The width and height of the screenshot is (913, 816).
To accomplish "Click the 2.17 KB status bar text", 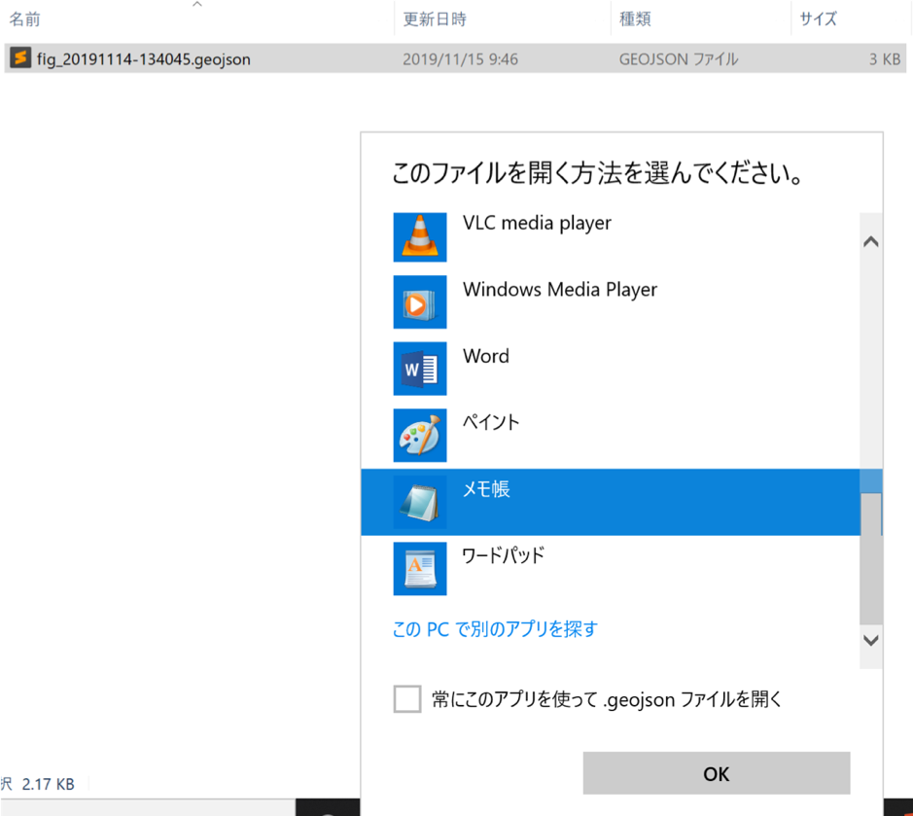I will (x=49, y=784).
